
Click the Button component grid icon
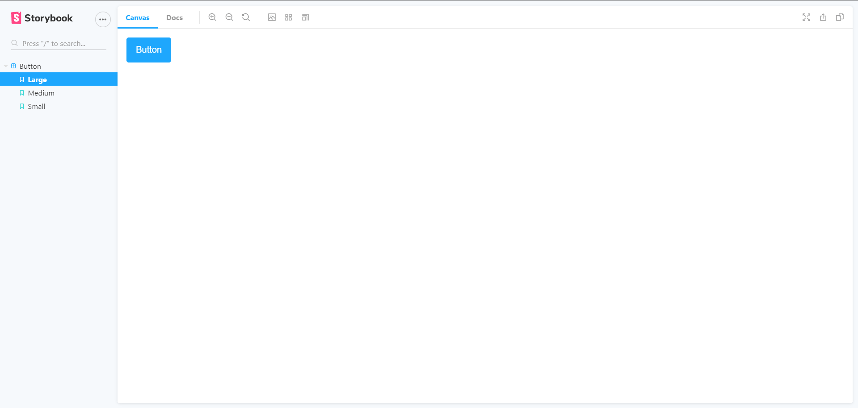[13, 66]
